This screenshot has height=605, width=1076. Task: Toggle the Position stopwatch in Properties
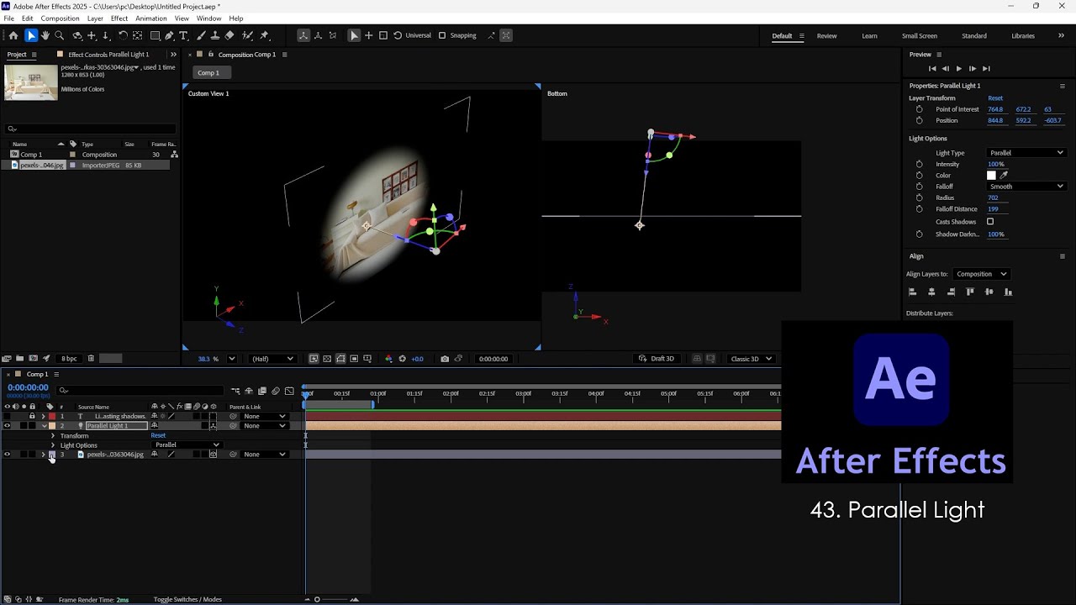pyautogui.click(x=919, y=120)
